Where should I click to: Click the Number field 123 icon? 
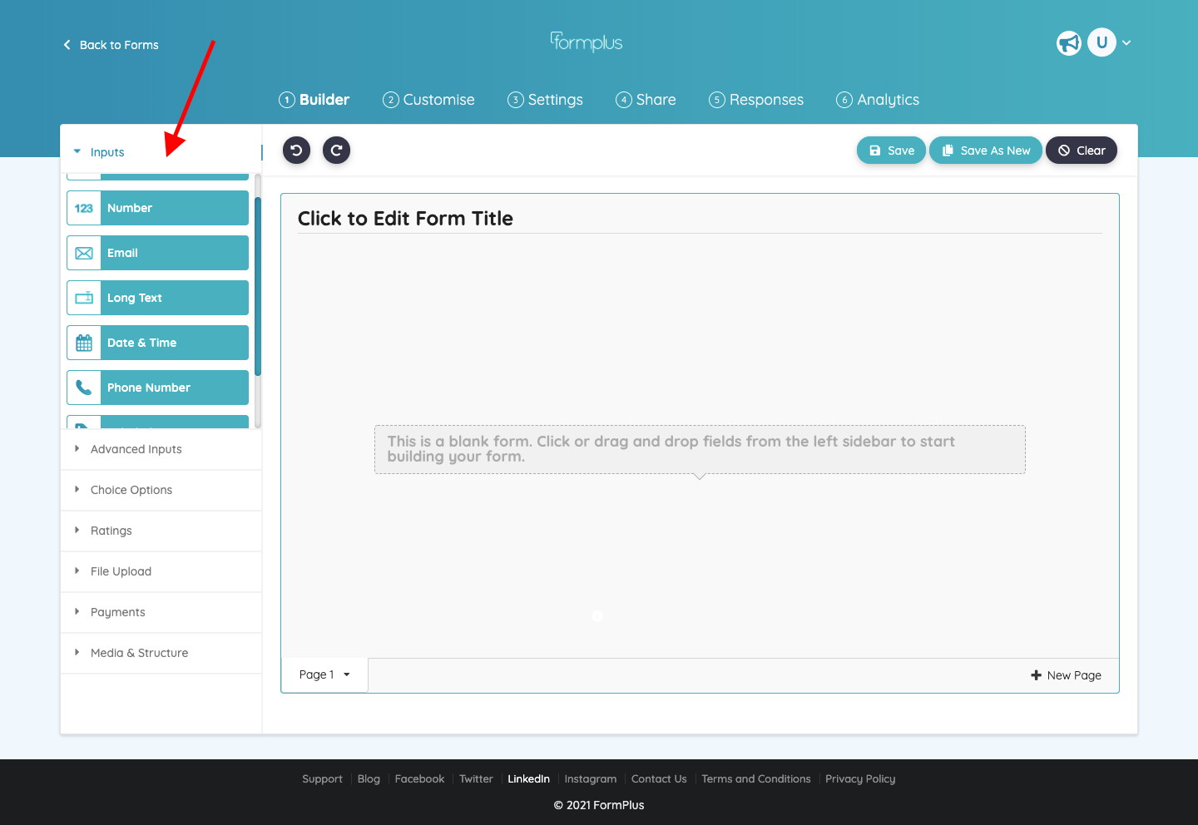coord(84,208)
